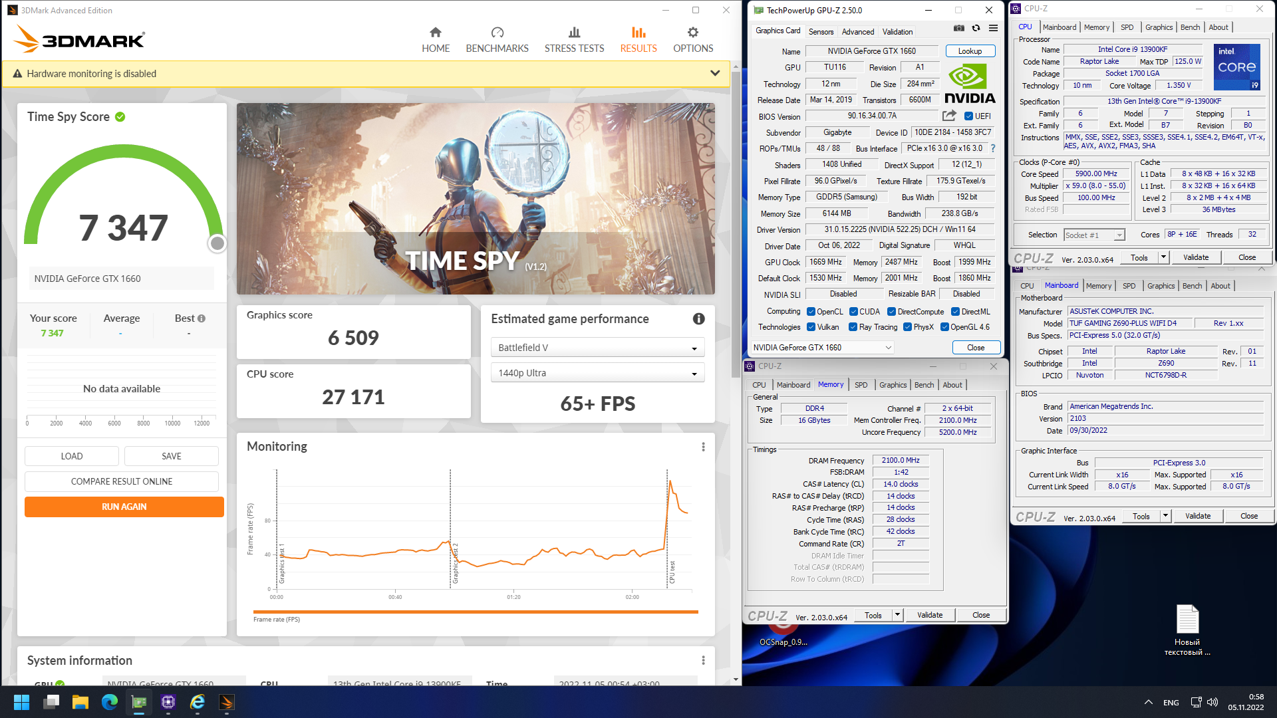Switch to the Advanced tab in GPU-Z
The image size is (1277, 718).
coord(858,32)
